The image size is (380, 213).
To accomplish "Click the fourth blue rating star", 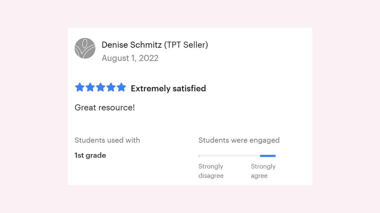I will tap(111, 88).
